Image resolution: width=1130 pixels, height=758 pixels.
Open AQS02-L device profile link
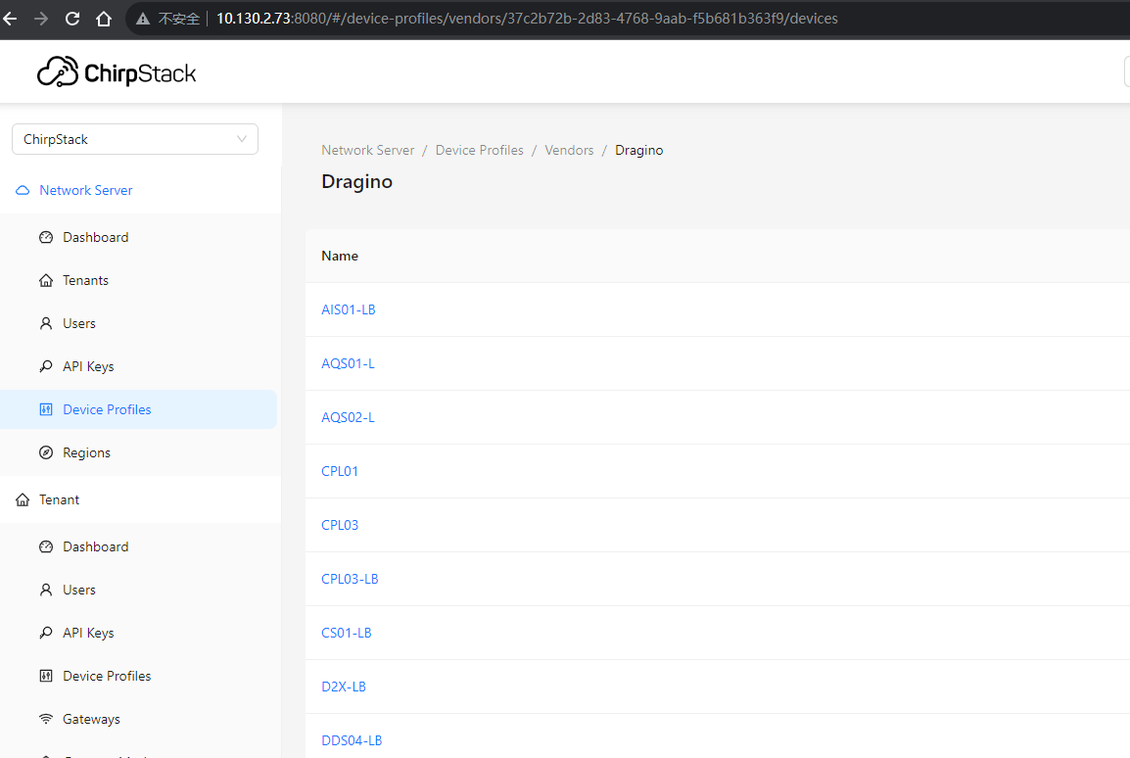coord(348,417)
